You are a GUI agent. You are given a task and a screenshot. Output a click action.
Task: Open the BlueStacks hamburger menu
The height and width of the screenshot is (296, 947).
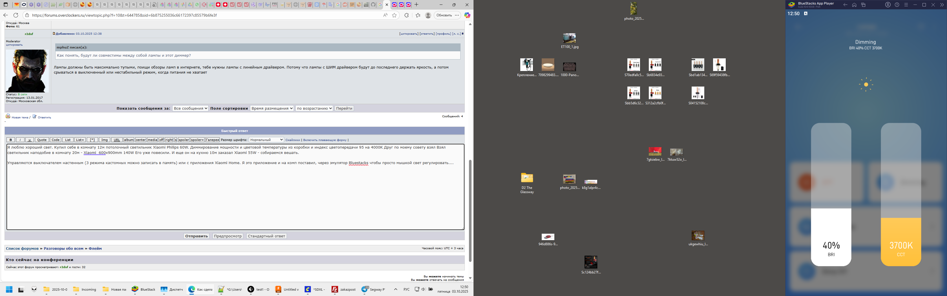tap(906, 5)
